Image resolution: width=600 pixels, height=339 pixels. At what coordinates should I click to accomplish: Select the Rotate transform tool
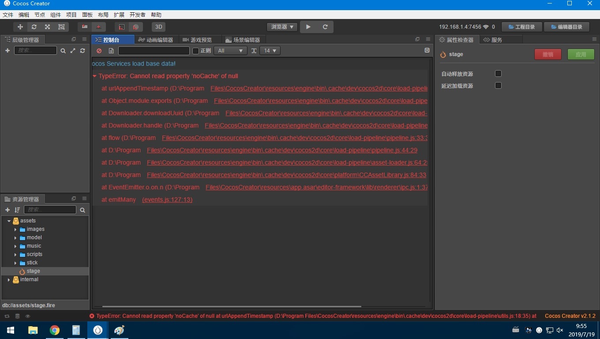pos(34,27)
